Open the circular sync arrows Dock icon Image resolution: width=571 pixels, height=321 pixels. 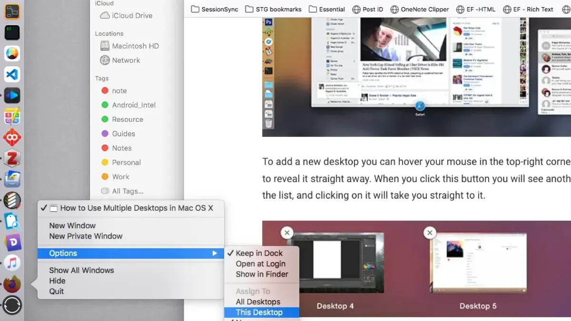[12, 305]
